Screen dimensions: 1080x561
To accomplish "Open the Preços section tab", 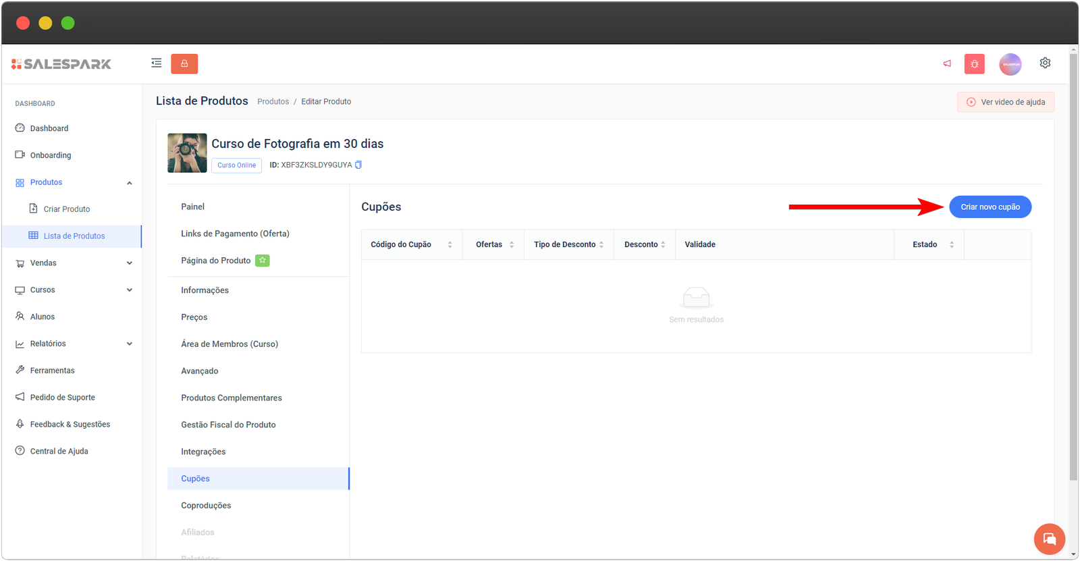I will [194, 317].
